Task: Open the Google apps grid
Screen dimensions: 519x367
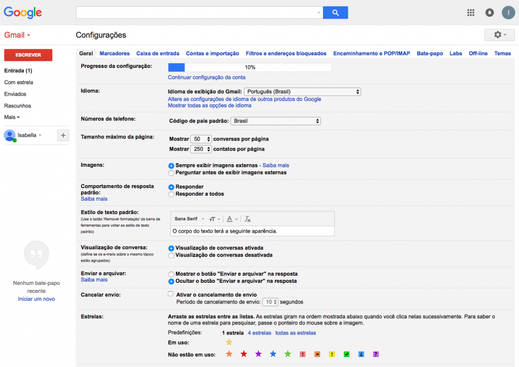Action: coord(471,13)
